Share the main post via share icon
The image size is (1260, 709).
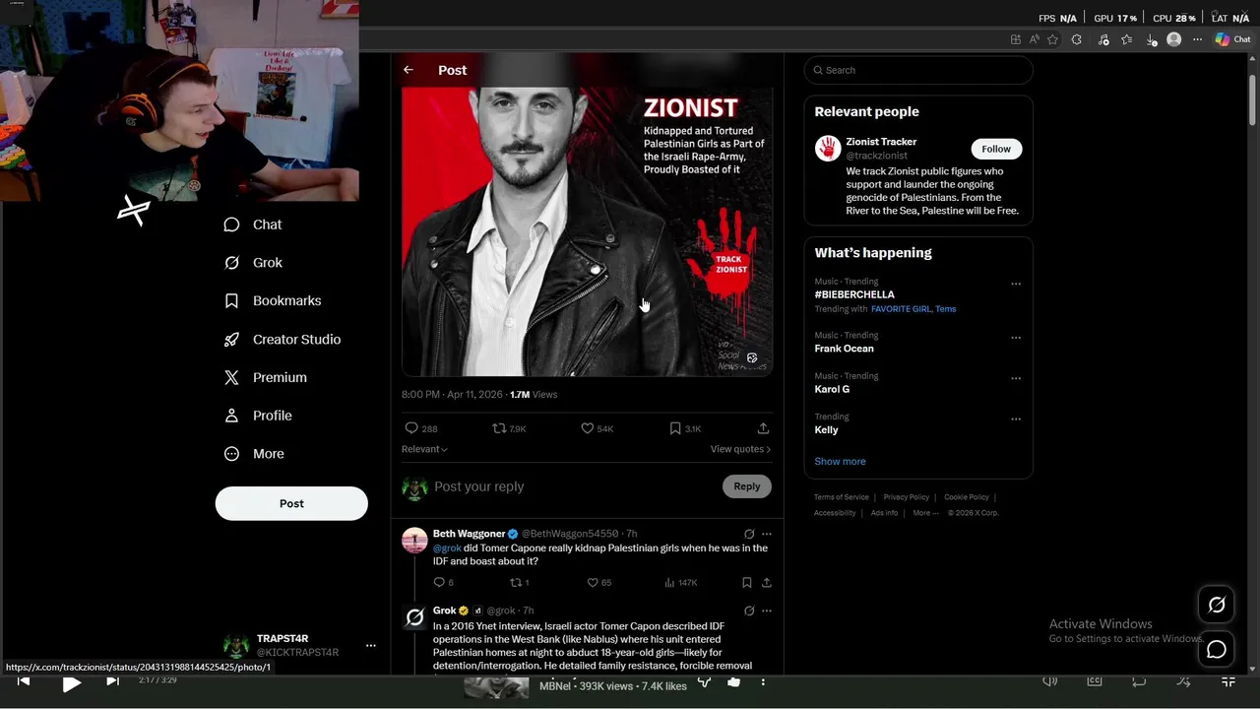click(763, 428)
